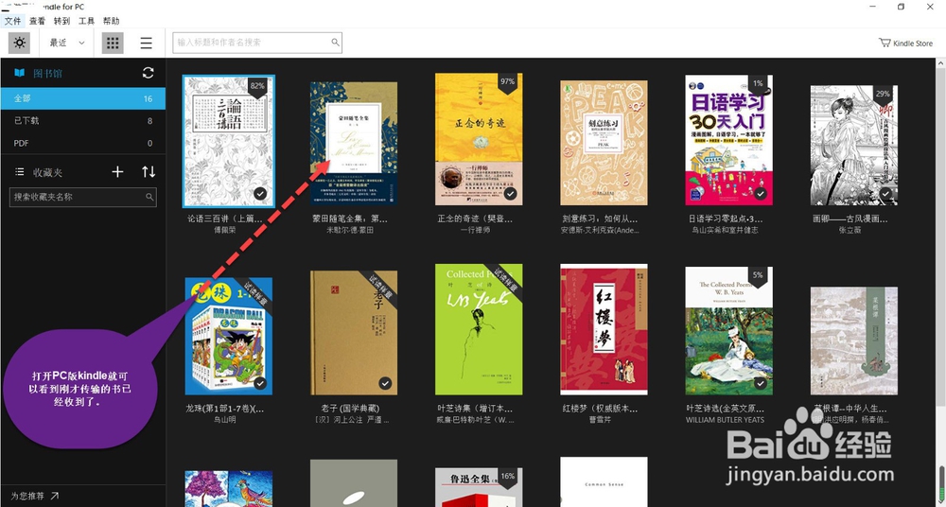Open the 查看 menu
Screen dimensions: 946x507
[38, 21]
